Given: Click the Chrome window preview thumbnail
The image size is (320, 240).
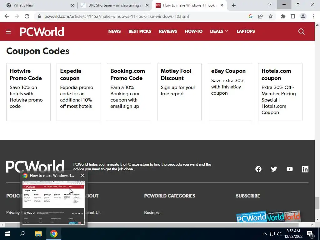Looking at the screenshot, I should click(53, 202).
